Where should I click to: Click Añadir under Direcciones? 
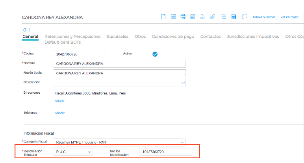pos(59,101)
